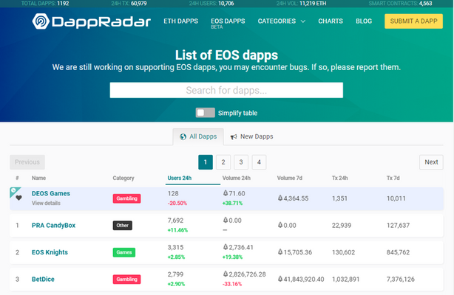
Task: Click the -20.50% users change for DEOS Games
Action: (x=177, y=203)
